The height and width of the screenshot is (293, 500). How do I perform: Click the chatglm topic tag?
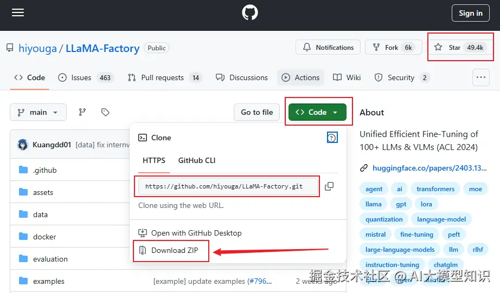(445, 265)
